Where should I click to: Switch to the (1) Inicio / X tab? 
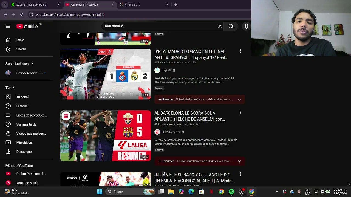pyautogui.click(x=144, y=5)
